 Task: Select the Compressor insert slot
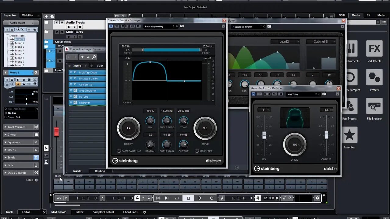pyautogui.click(x=88, y=85)
